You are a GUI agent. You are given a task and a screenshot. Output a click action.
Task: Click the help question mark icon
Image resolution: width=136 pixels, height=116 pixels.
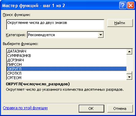coord(122,5)
